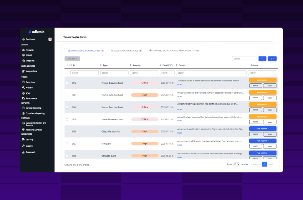Expand the Controls dropdown button
Image resolution: width=303 pixels, height=200 pixels.
click(72, 59)
